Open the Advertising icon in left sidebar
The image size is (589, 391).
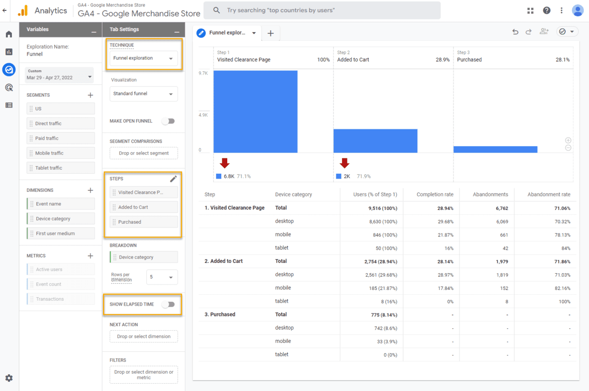pyautogui.click(x=9, y=87)
